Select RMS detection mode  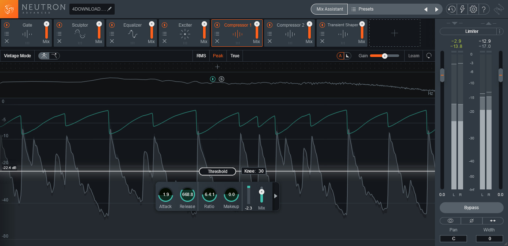201,56
